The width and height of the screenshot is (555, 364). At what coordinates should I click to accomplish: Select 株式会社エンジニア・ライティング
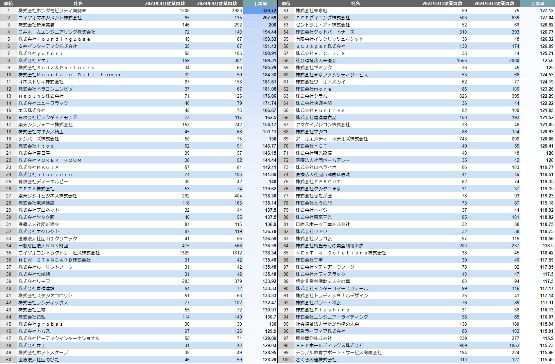pos(332,317)
